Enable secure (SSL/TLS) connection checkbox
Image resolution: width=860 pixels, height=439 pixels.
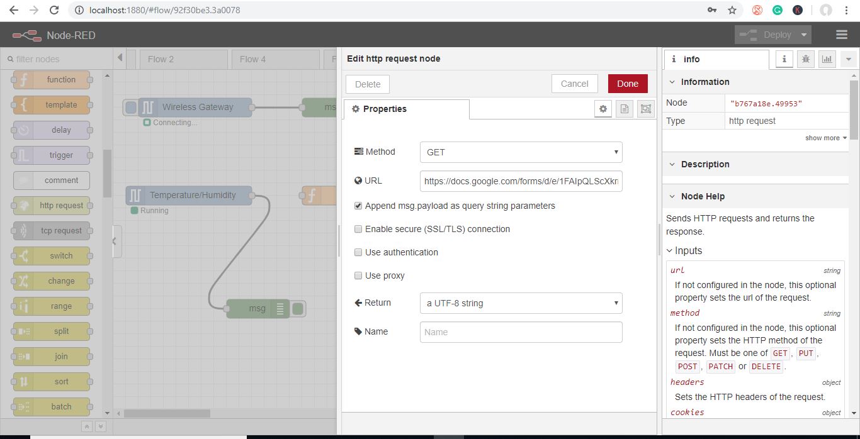358,229
